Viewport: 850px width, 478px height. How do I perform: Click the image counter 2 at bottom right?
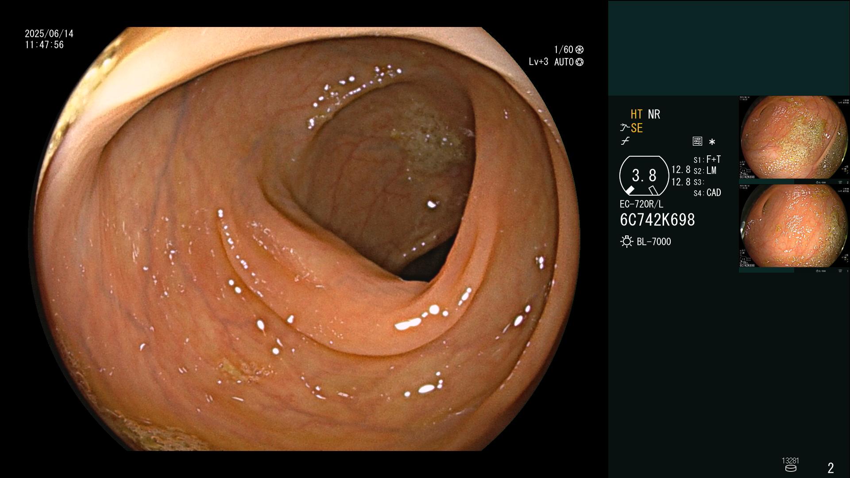pos(831,468)
